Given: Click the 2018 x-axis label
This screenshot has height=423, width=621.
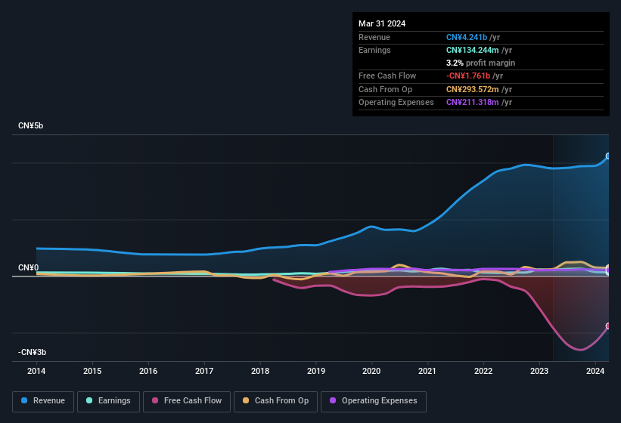Looking at the screenshot, I should 260,371.
